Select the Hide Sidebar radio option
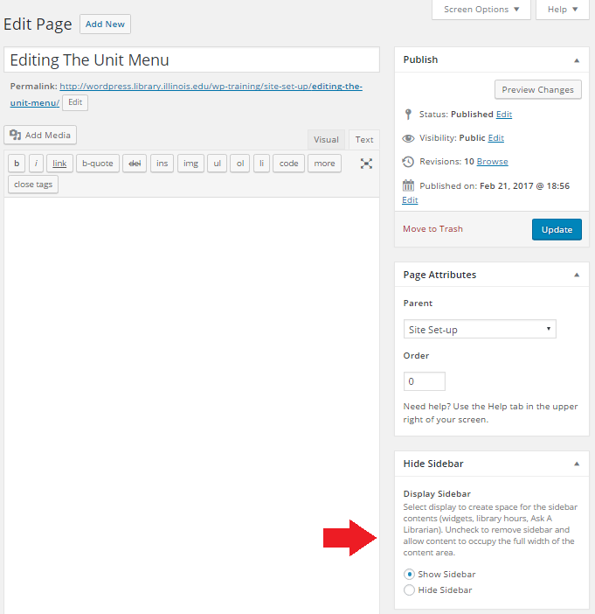This screenshot has width=595, height=614. point(409,590)
